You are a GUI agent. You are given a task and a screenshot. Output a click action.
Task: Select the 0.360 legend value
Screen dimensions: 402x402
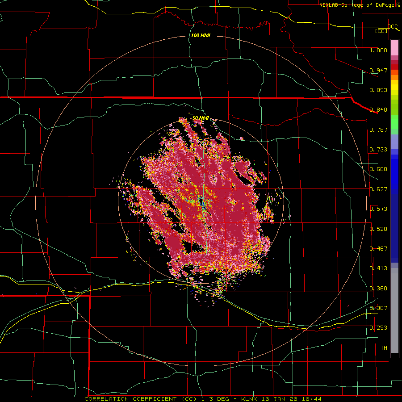tap(378, 289)
